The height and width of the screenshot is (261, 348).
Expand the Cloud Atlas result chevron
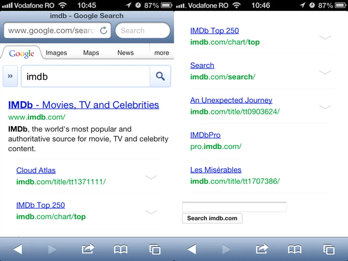(151, 177)
